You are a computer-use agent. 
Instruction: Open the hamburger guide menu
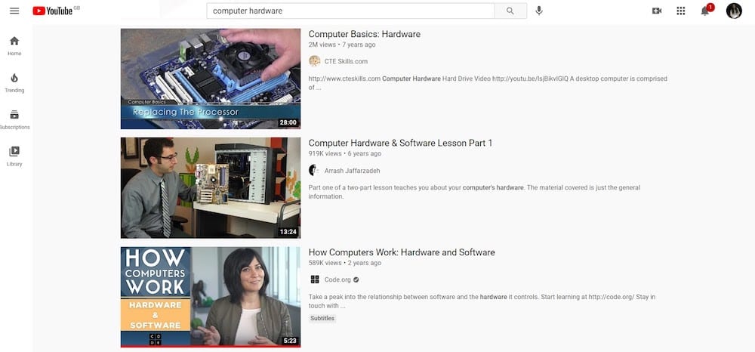[x=14, y=11]
